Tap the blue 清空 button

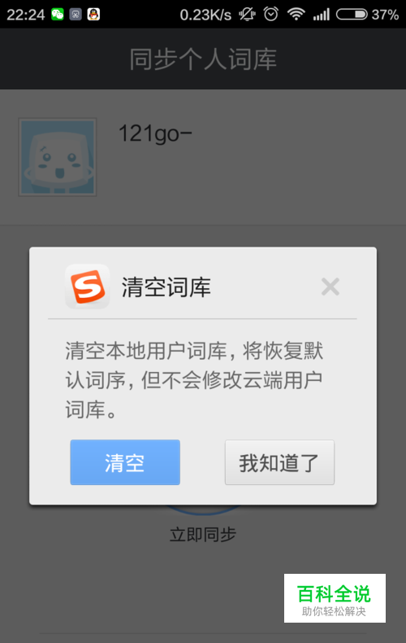coord(125,462)
